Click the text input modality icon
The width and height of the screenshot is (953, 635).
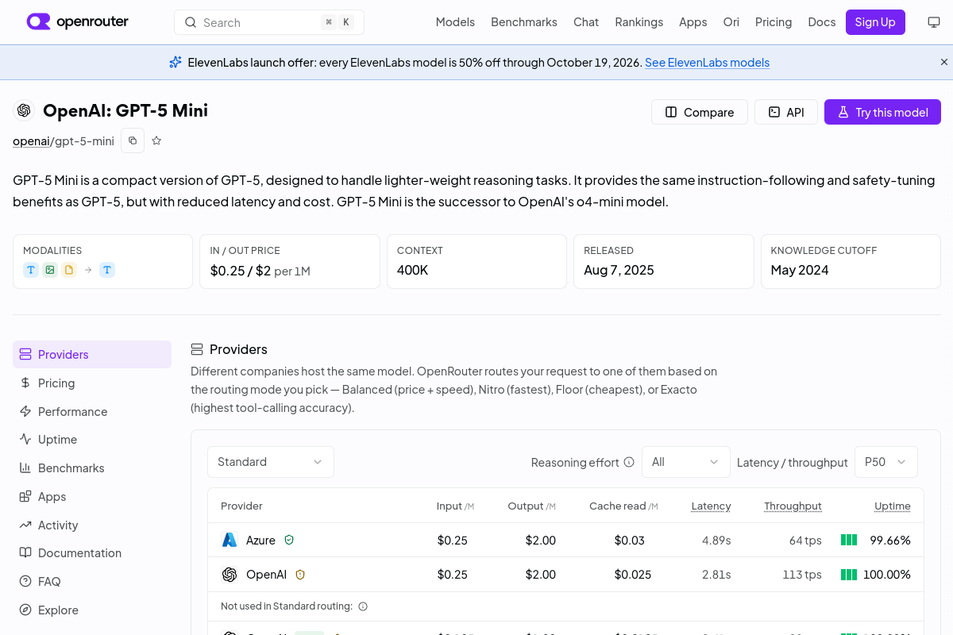pyautogui.click(x=31, y=270)
